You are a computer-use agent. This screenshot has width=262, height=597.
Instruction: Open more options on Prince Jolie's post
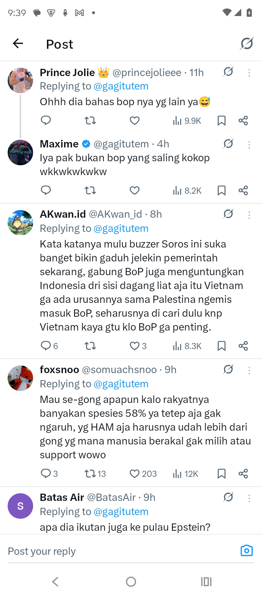pyautogui.click(x=249, y=73)
